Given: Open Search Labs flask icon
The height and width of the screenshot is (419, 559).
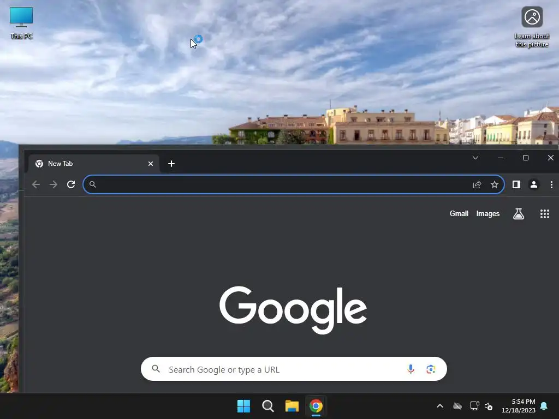Looking at the screenshot, I should [519, 214].
